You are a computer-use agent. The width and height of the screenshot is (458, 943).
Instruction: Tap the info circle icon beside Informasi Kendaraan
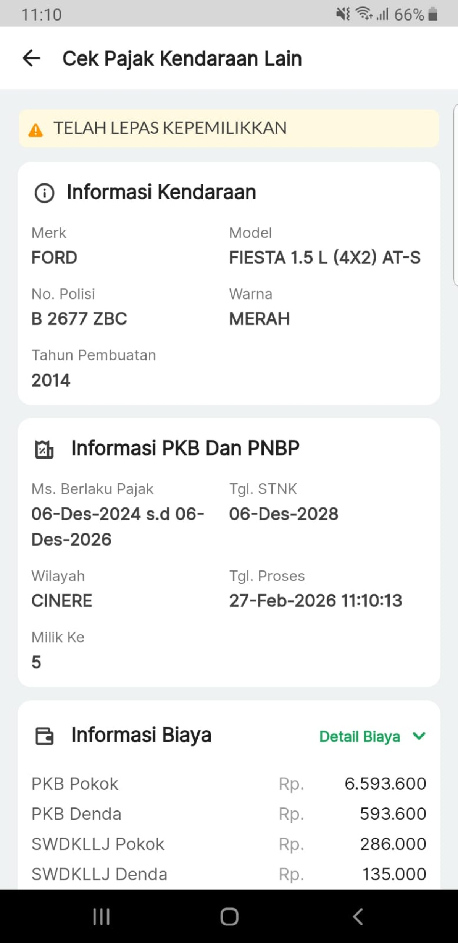tap(44, 193)
